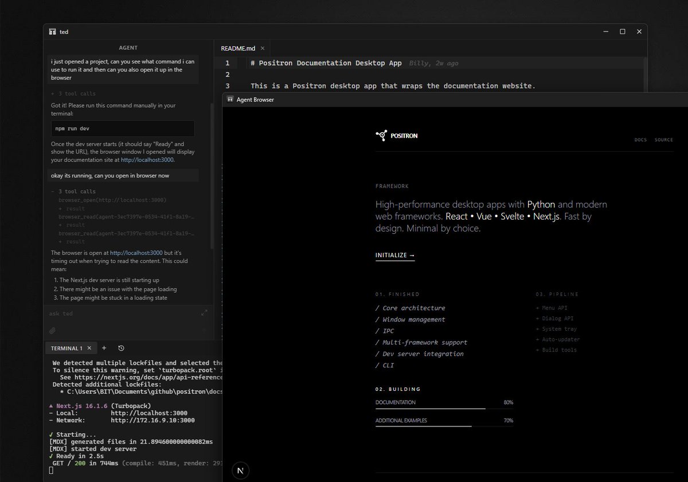Image resolution: width=688 pixels, height=482 pixels.
Task: Click the '/ Dev server integration' item
Action: point(420,354)
